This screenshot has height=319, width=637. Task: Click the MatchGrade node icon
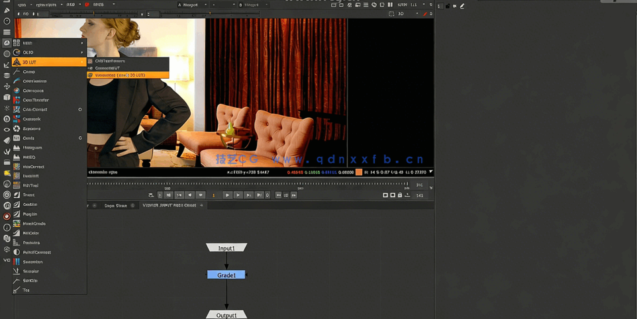click(x=17, y=224)
